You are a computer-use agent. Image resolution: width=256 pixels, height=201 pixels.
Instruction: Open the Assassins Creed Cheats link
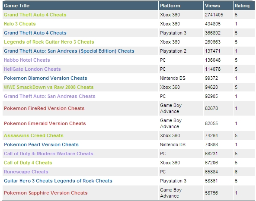(34, 135)
